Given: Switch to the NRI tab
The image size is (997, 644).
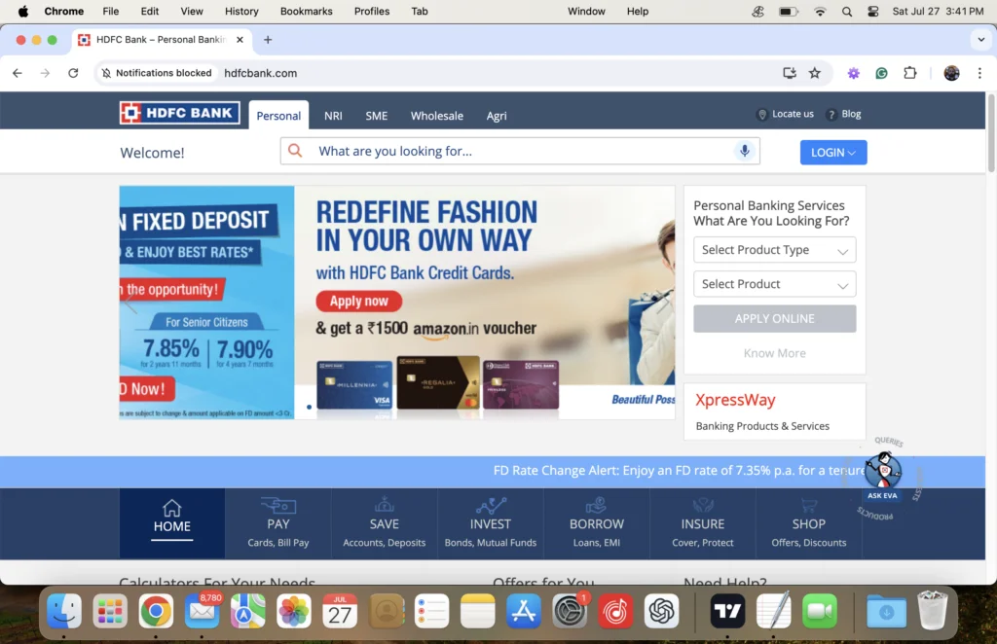Looking at the screenshot, I should coord(333,116).
